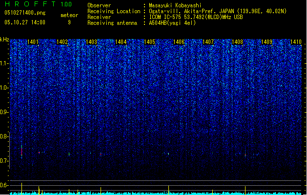Click the 'Receiving Location' label
Image resolution: width=307 pixels, height=195 pixels.
tap(114, 11)
